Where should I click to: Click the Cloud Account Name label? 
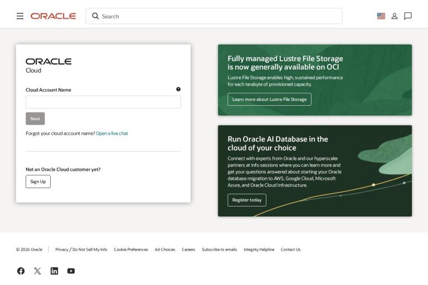point(48,90)
